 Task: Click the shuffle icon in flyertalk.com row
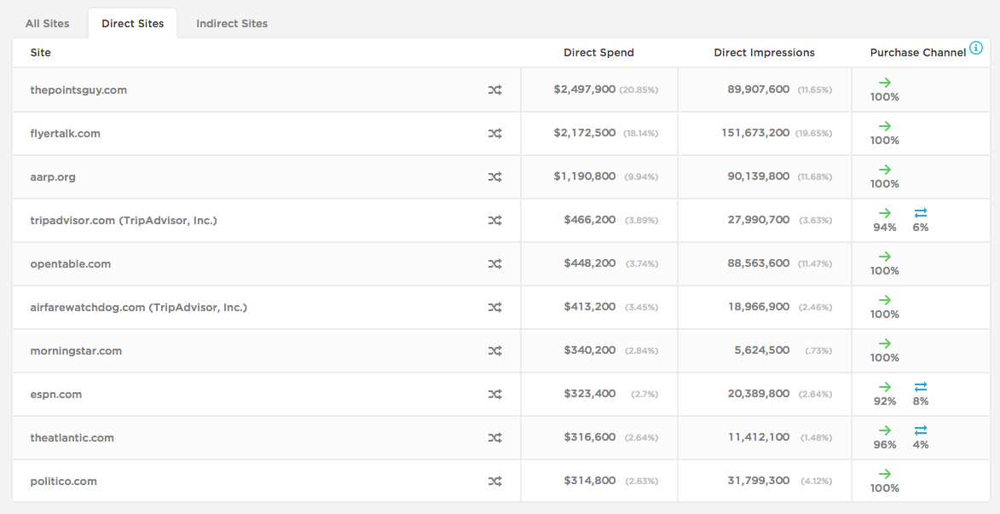point(495,134)
